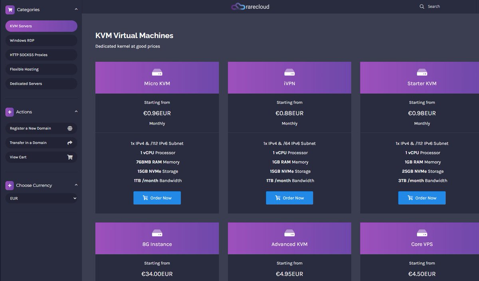Collapse the Actions section chevron
Image resolution: width=479 pixels, height=281 pixels.
tap(76, 112)
